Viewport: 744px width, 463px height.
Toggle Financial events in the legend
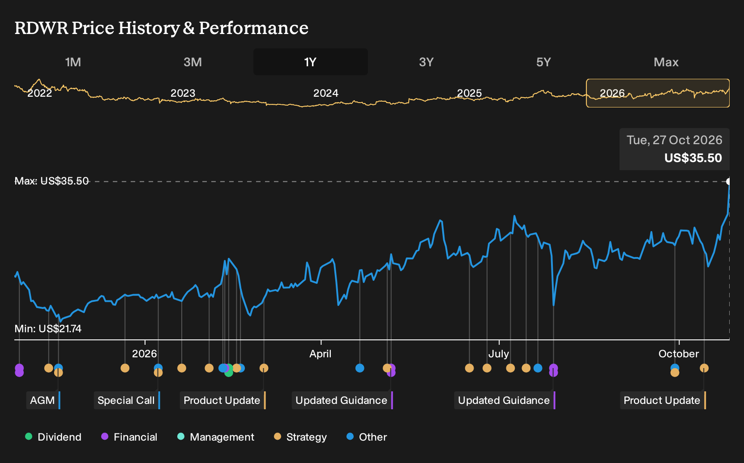coord(129,437)
